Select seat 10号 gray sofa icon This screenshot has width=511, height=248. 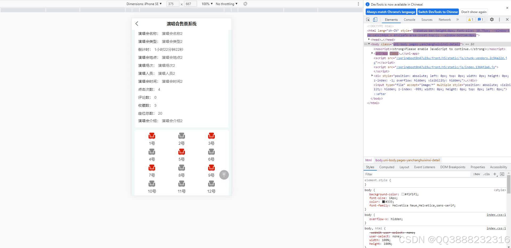(152, 184)
